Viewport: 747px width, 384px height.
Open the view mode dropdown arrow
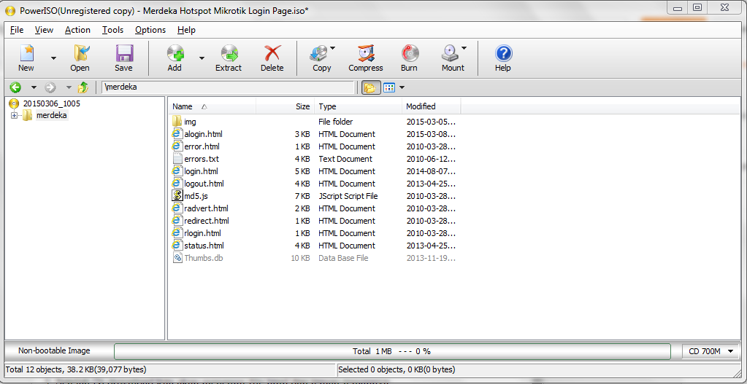(402, 87)
